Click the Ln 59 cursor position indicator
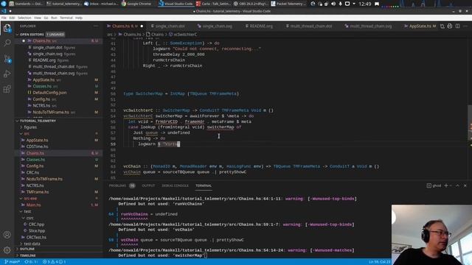The width and height of the screenshot is (472, 265). click(379, 262)
